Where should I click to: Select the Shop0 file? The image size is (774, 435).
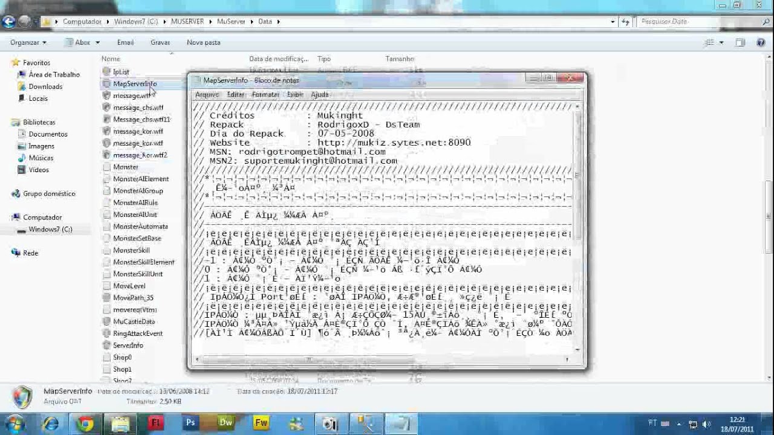point(122,358)
